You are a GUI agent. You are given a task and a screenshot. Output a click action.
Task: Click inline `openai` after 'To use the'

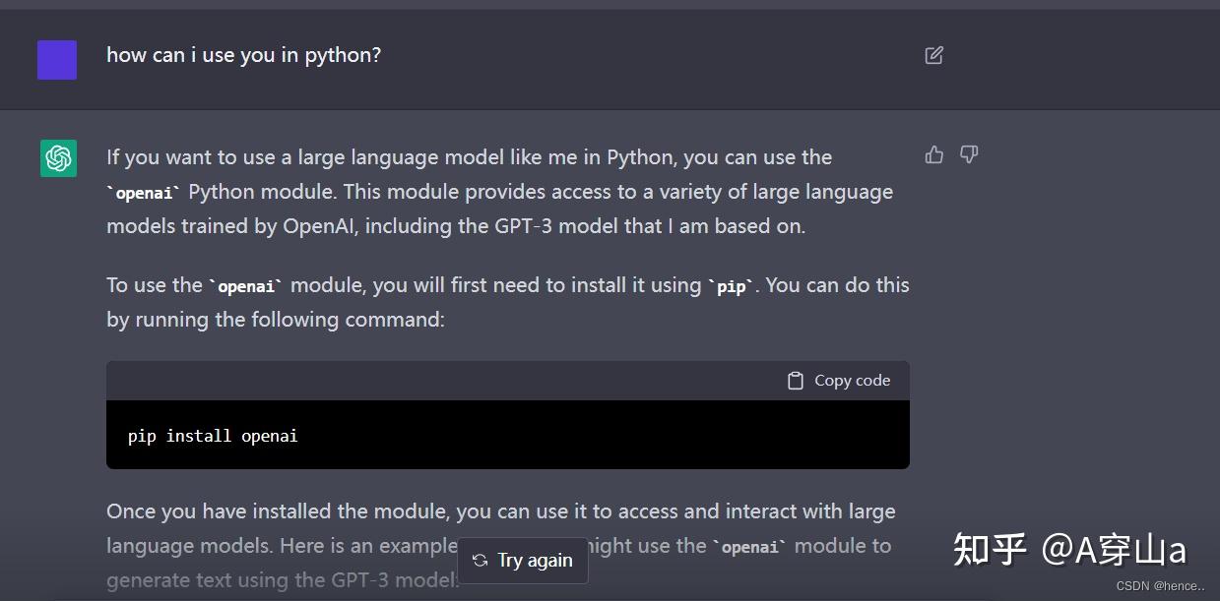click(246, 287)
